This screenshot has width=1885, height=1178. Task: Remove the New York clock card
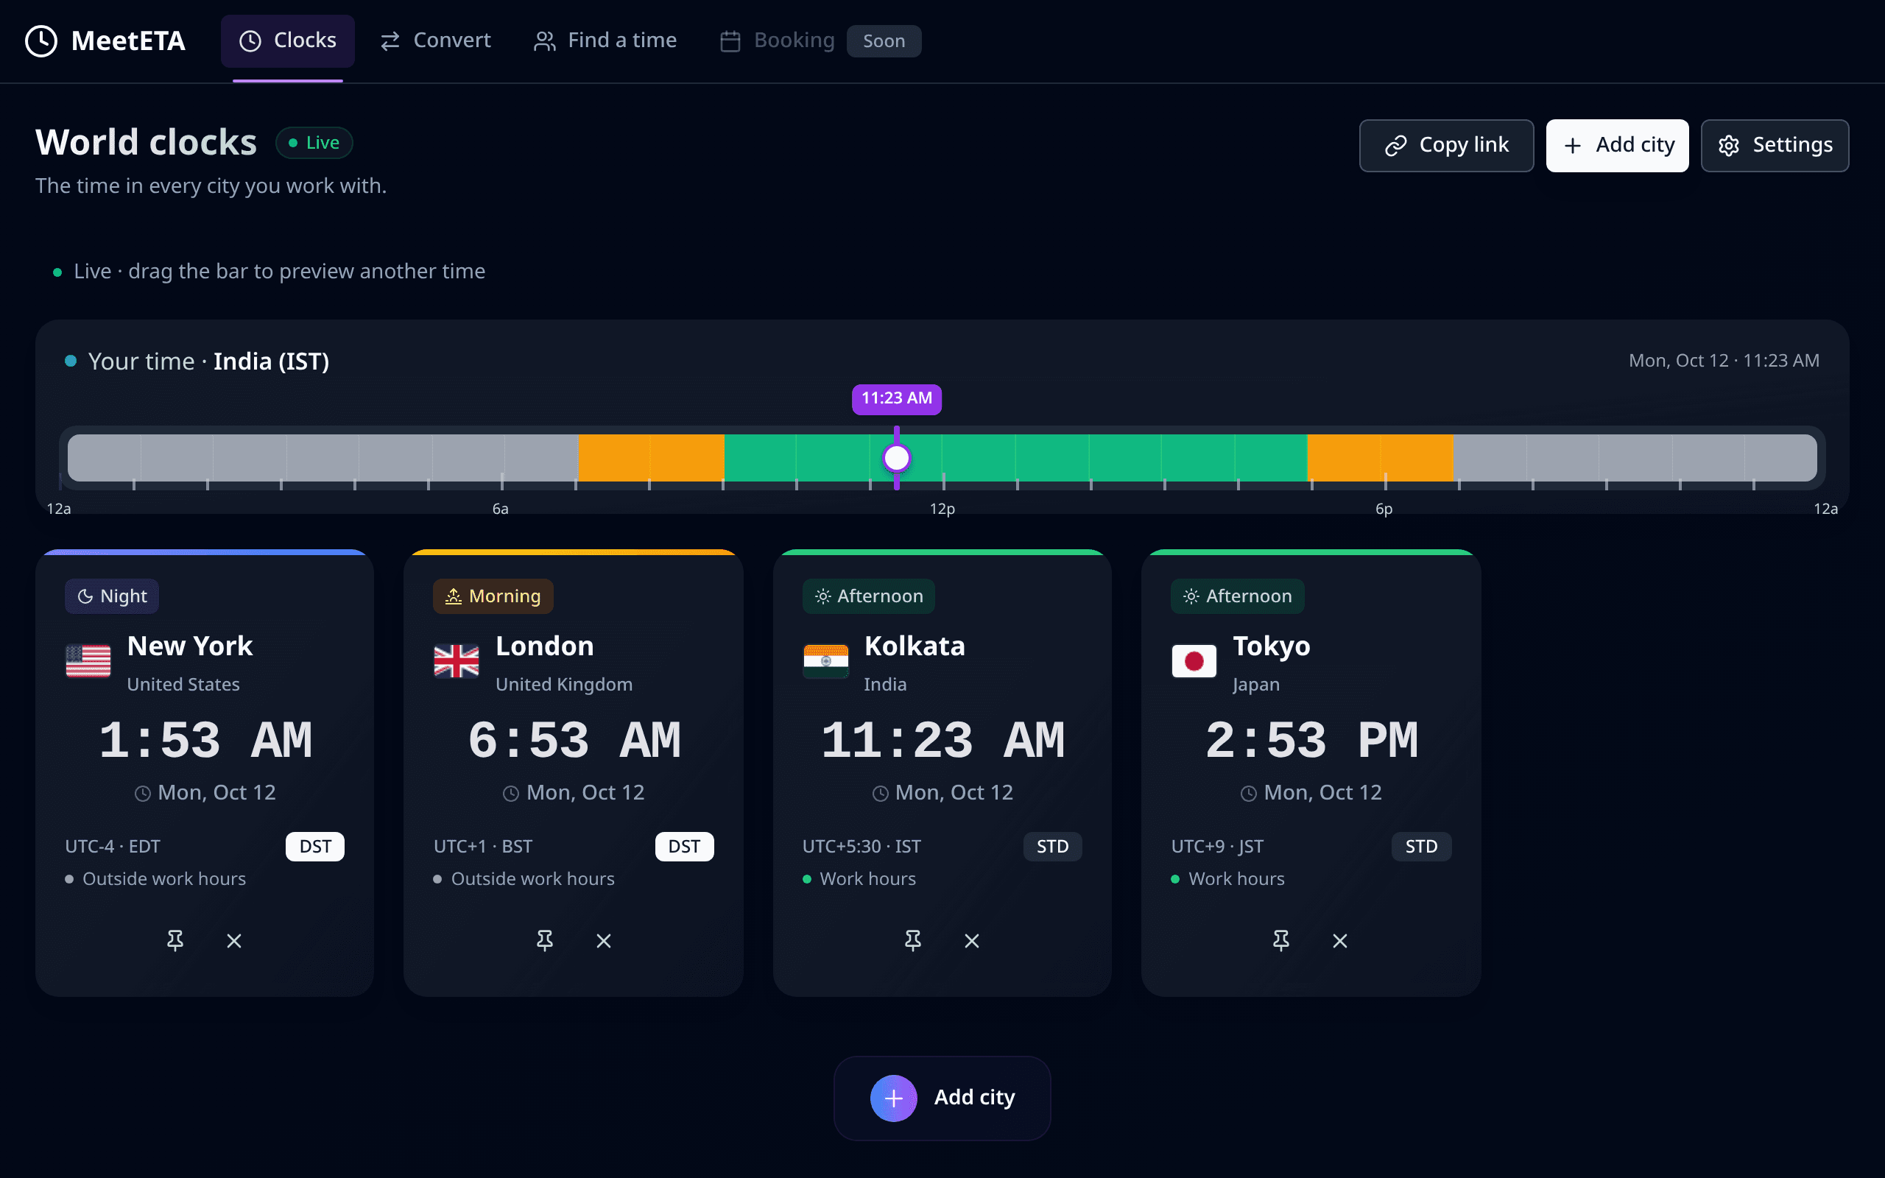[x=233, y=940]
